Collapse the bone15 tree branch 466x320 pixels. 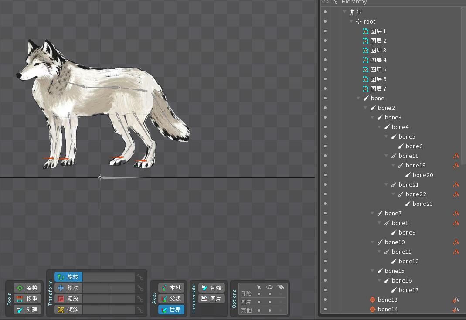[372, 271]
